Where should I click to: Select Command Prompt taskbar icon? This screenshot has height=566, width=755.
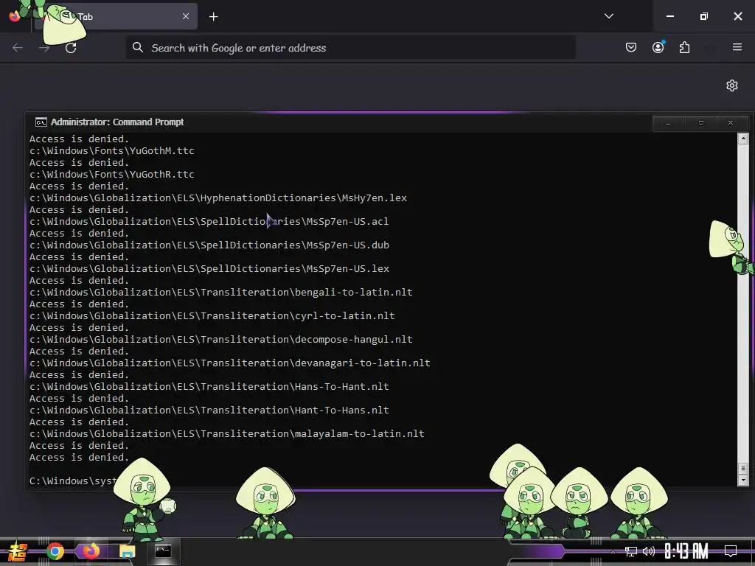tap(163, 551)
